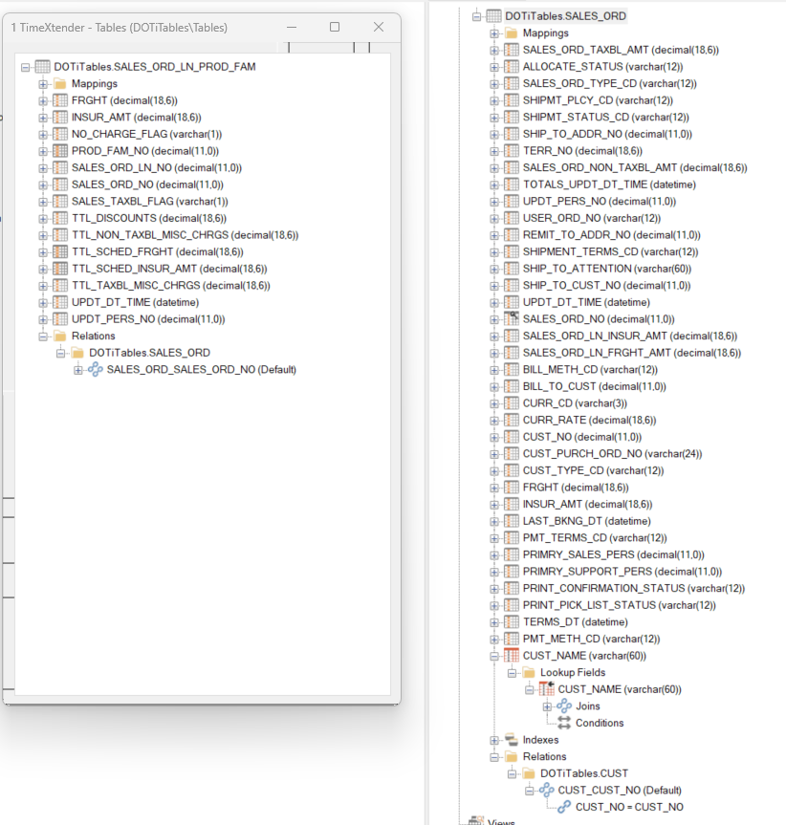Click the primary key icon for SALES_ORD_NO on right
Viewport: 786px width, 825px height.
(512, 319)
